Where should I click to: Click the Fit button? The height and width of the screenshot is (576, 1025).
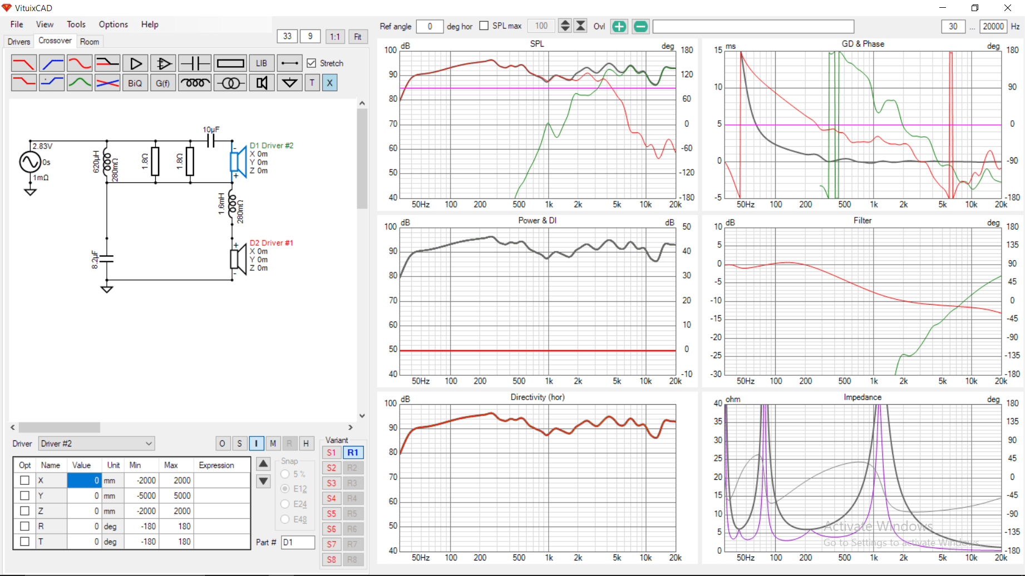point(358,37)
